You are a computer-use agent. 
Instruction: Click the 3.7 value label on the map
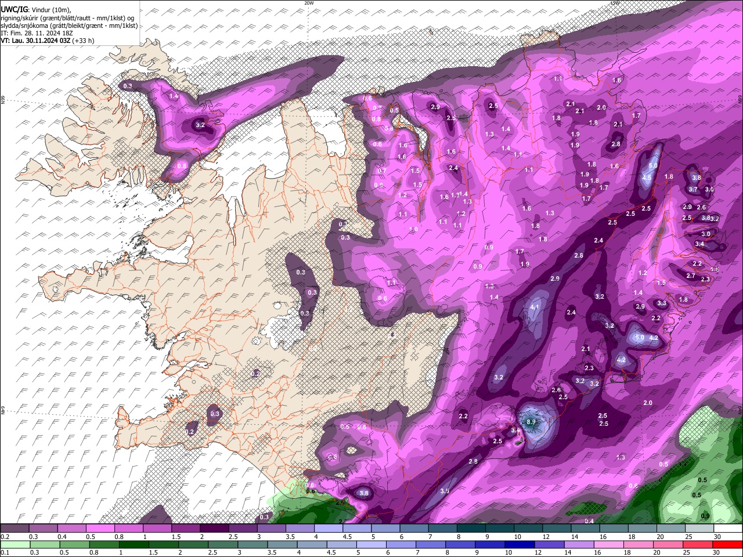point(693,189)
